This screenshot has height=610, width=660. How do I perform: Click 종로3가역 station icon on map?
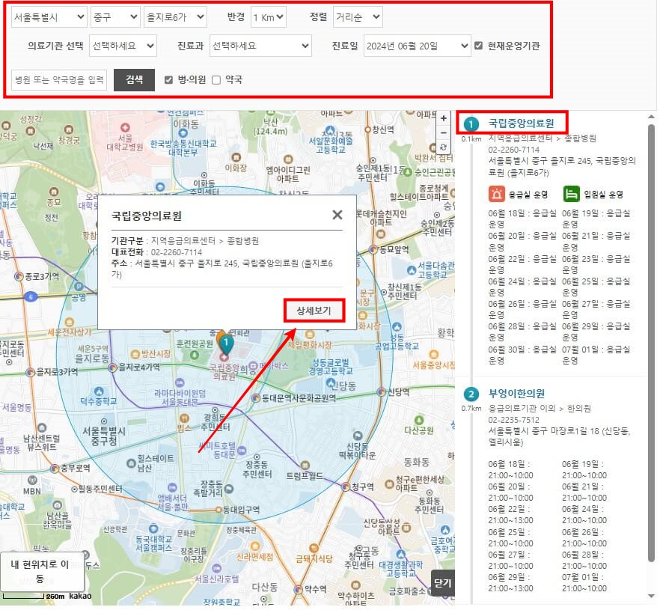pyautogui.click(x=19, y=277)
